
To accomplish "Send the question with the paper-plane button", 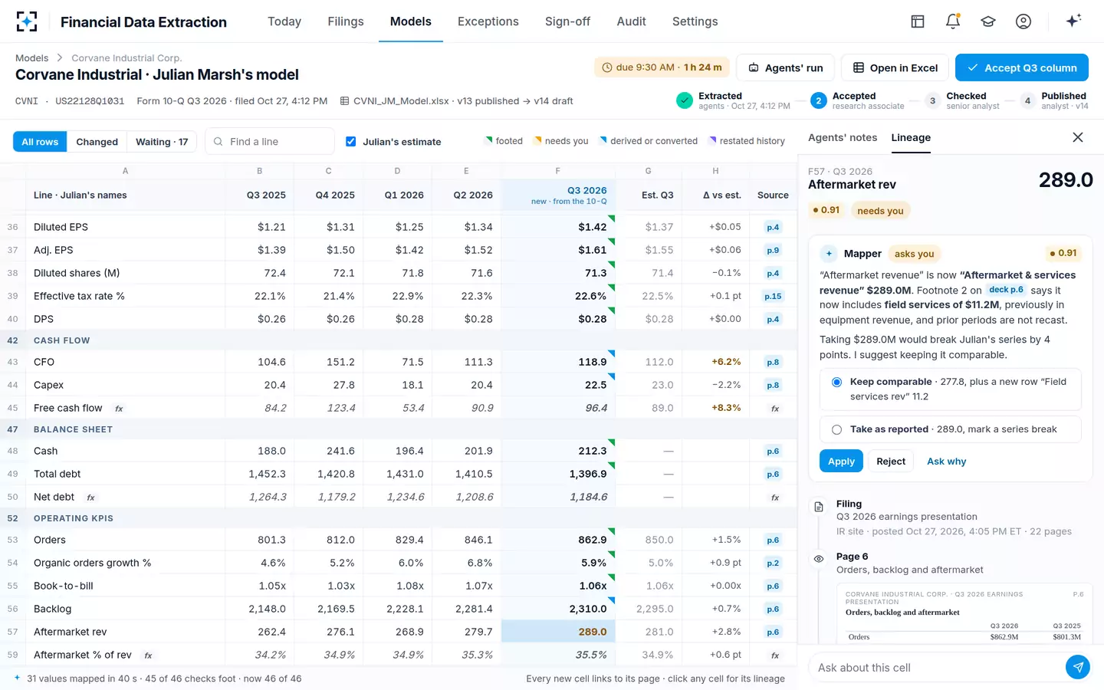I will click(x=1078, y=667).
